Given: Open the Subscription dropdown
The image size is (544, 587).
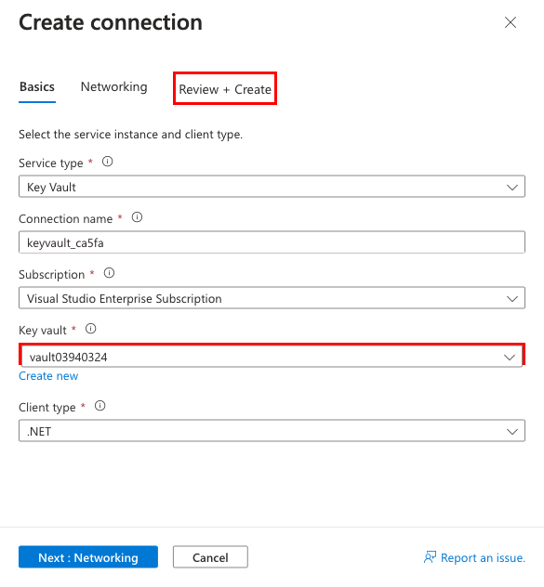Looking at the screenshot, I should pos(272,298).
